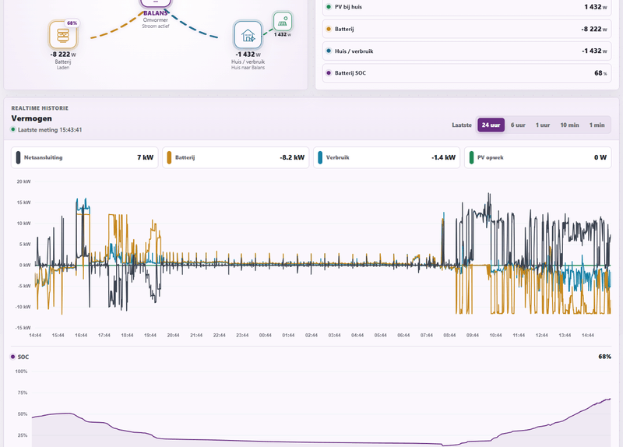Click the -1 432 W house power value

[248, 55]
